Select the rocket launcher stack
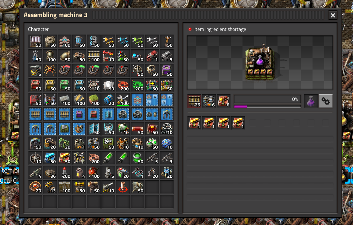 [x=35, y=173]
